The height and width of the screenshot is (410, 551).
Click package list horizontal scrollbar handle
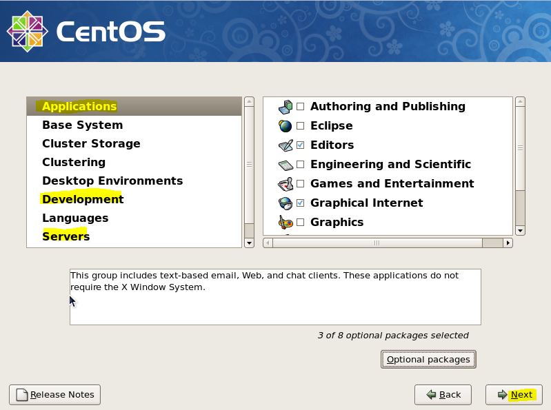377,243
